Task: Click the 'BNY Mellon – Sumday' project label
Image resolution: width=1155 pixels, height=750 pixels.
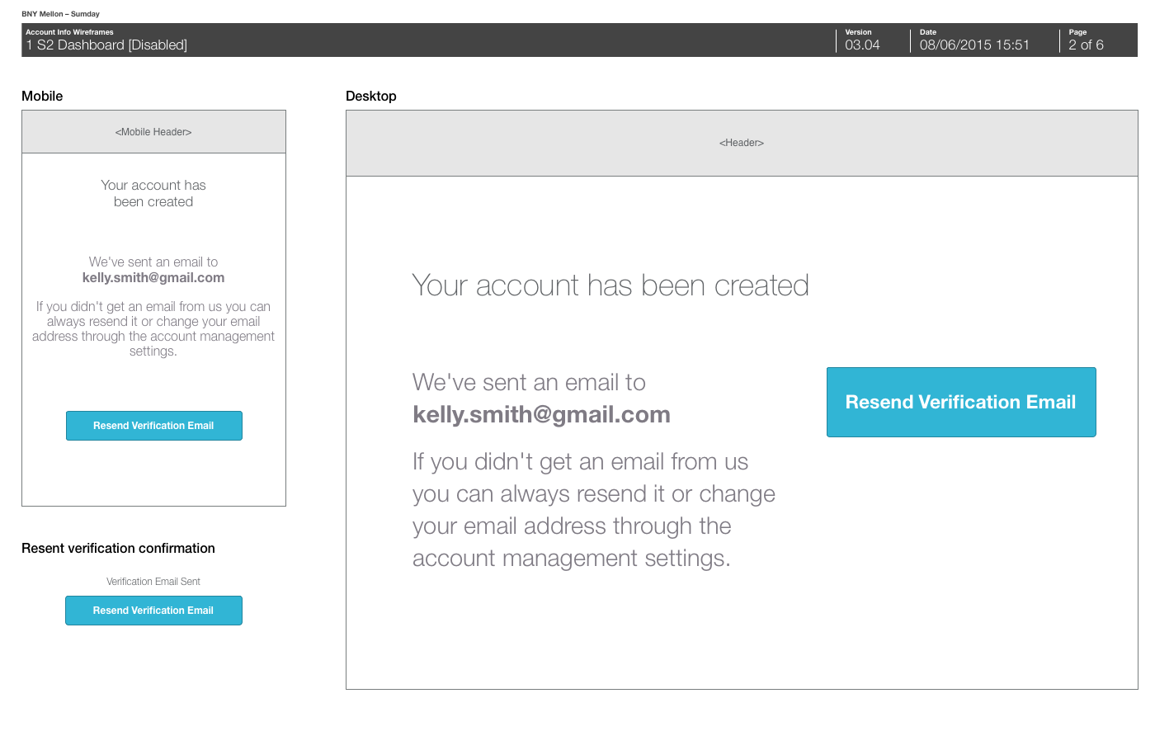Action: pyautogui.click(x=60, y=14)
